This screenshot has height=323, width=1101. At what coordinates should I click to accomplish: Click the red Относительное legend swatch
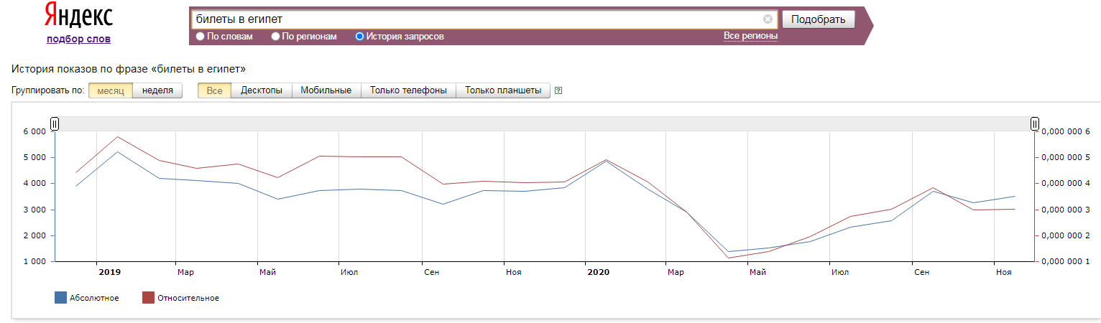click(149, 298)
